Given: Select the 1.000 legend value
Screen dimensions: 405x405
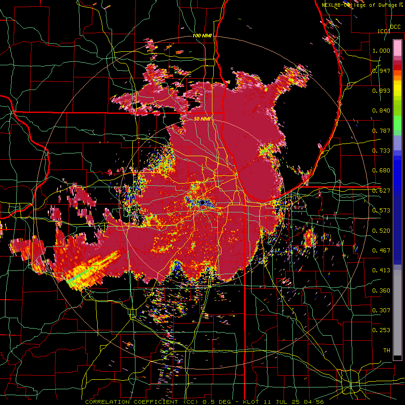Looking at the screenshot, I should point(381,50).
